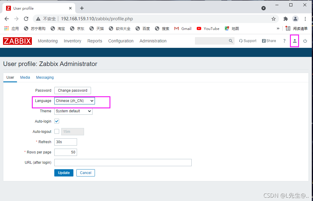The height and width of the screenshot is (201, 313).
Task: Open the 天猫 bookmark
Action: click(x=97, y=28)
